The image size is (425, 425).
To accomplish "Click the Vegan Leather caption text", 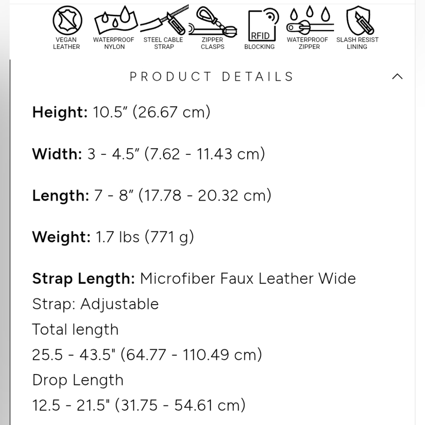I will pos(66,43).
